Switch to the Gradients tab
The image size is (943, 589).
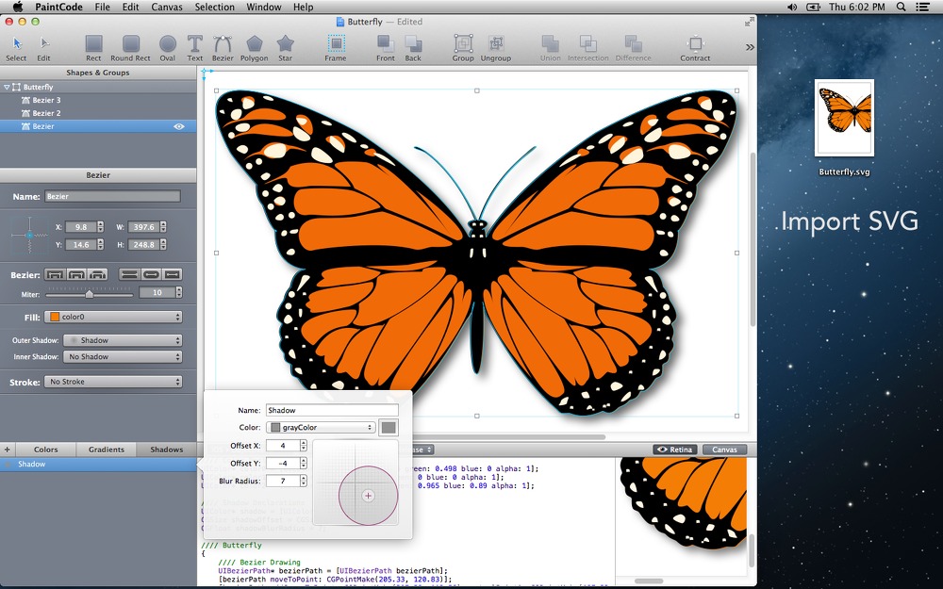point(107,450)
